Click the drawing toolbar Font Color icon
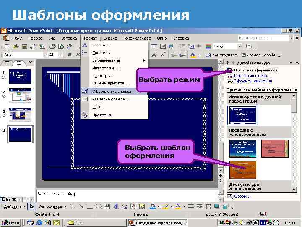This screenshot has width=302, height=227. tap(178, 206)
